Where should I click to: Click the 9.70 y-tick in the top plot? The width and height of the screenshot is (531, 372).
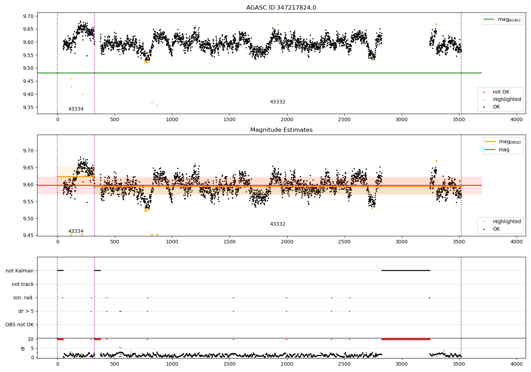[29, 16]
